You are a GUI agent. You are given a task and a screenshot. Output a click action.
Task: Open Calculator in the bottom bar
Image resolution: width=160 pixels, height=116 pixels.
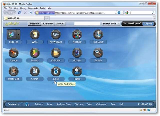[101, 104]
